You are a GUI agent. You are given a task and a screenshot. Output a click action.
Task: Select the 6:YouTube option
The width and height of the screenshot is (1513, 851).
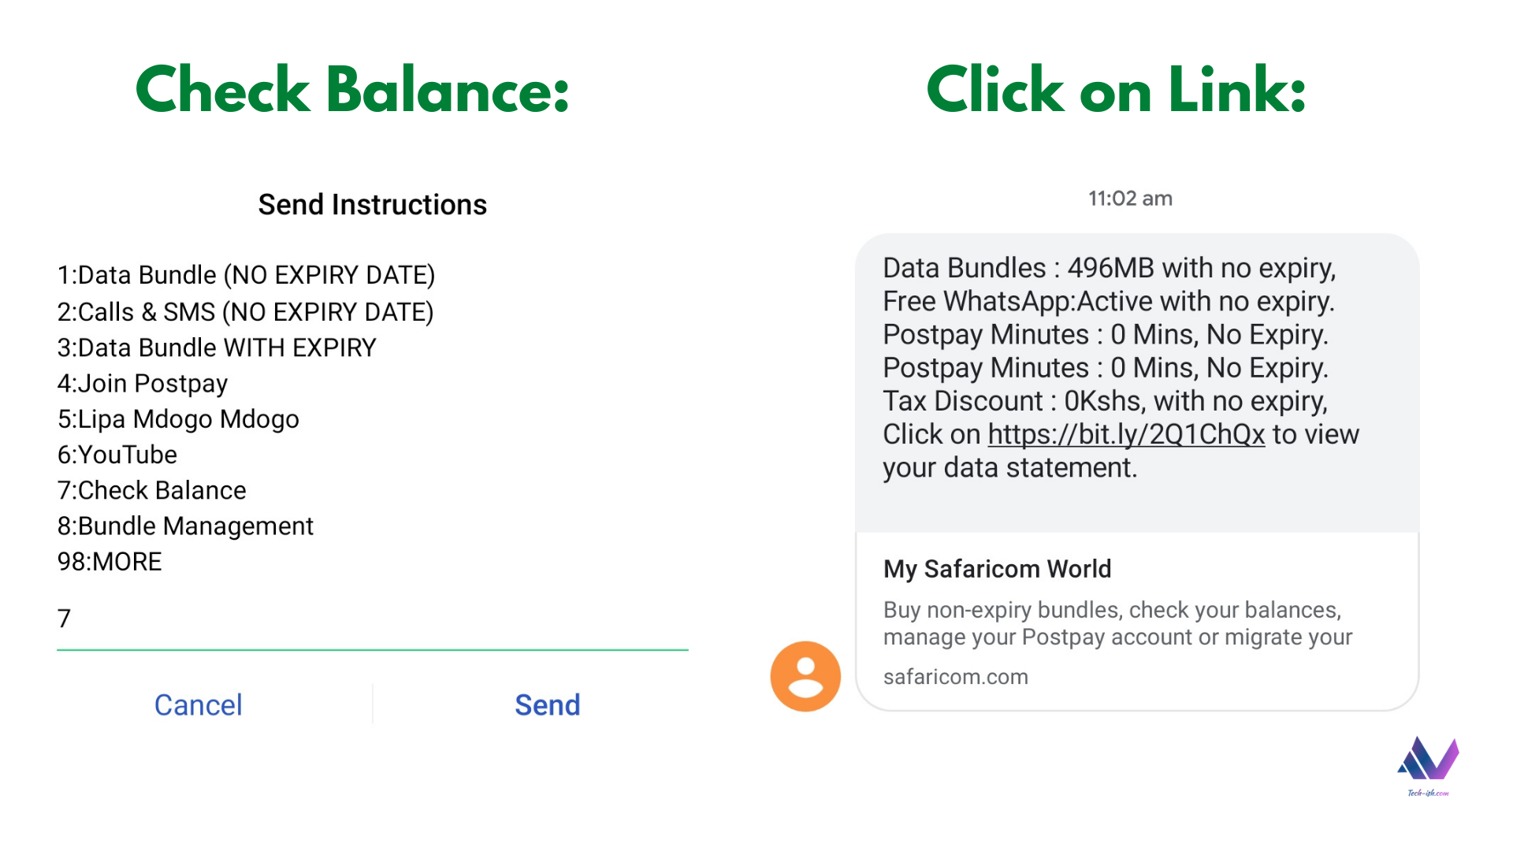[x=117, y=455]
